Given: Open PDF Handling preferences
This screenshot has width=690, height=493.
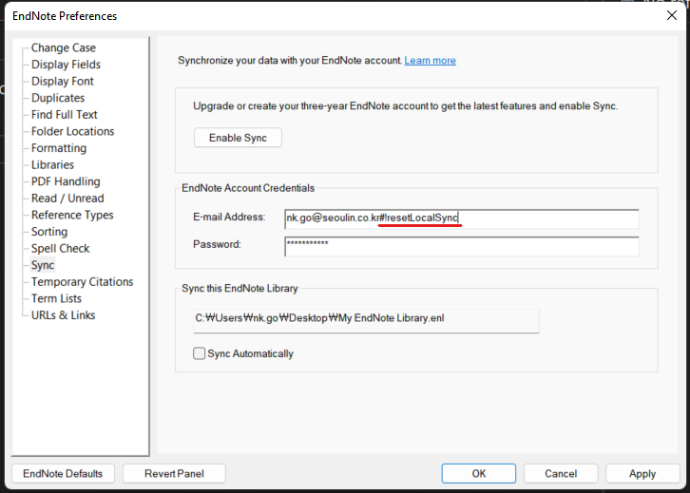Looking at the screenshot, I should point(66,181).
